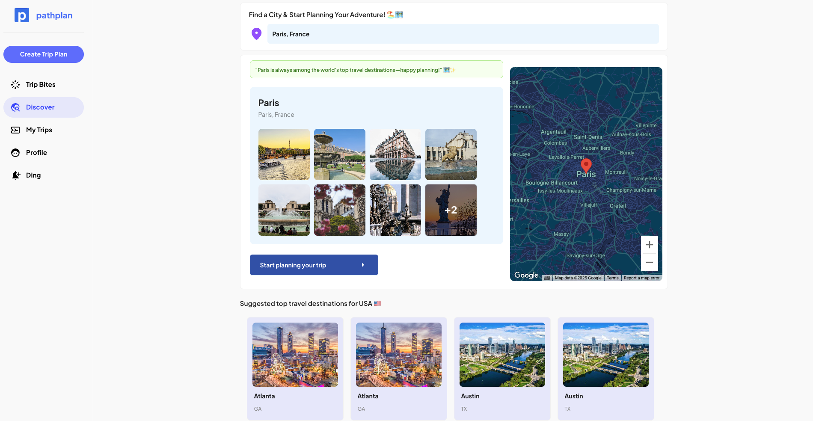Click the green Paris travel quote banner

[x=377, y=69]
